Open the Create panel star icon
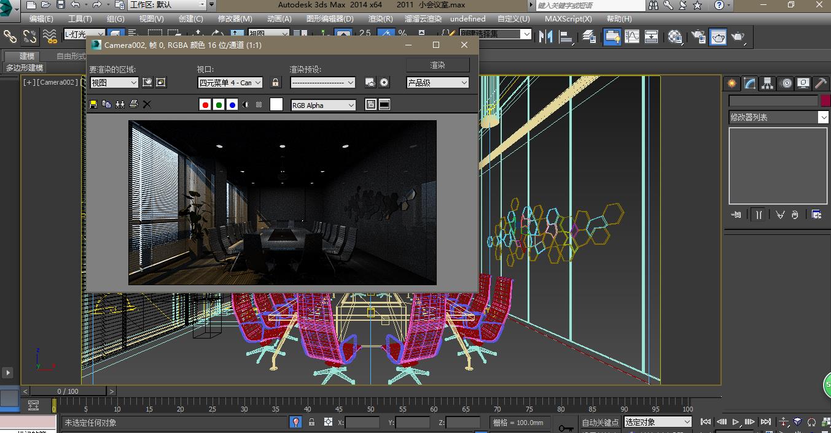Image resolution: width=831 pixels, height=433 pixels. [732, 83]
